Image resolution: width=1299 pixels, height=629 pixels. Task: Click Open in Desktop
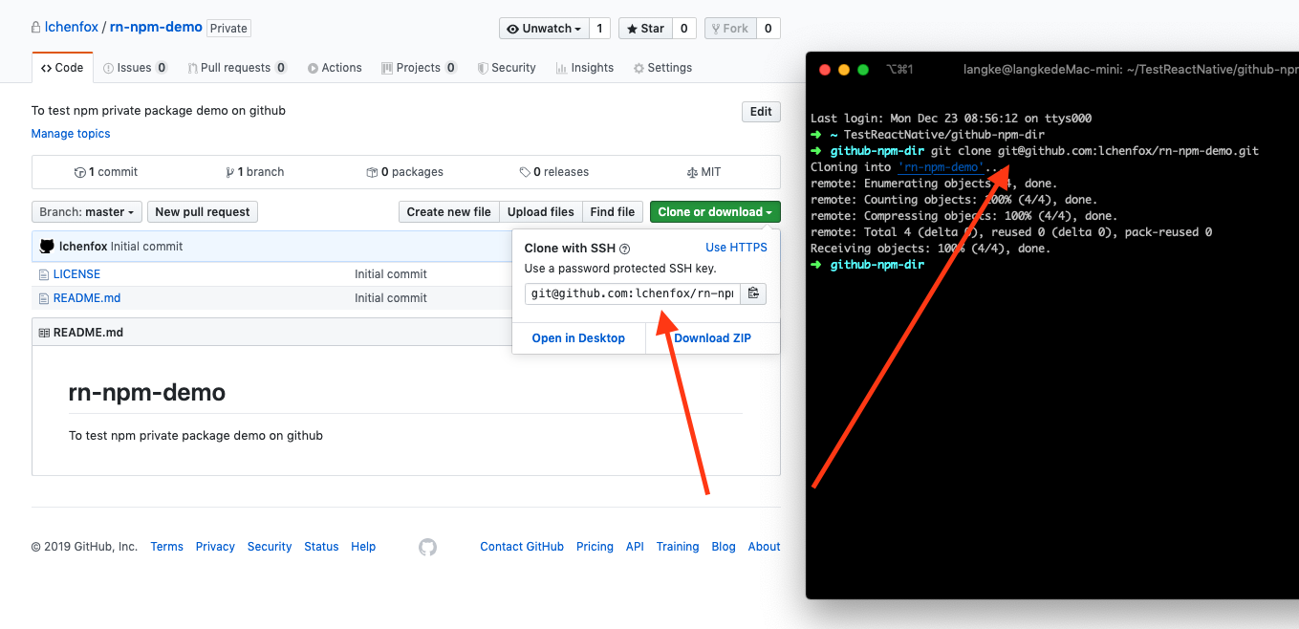[x=578, y=338]
